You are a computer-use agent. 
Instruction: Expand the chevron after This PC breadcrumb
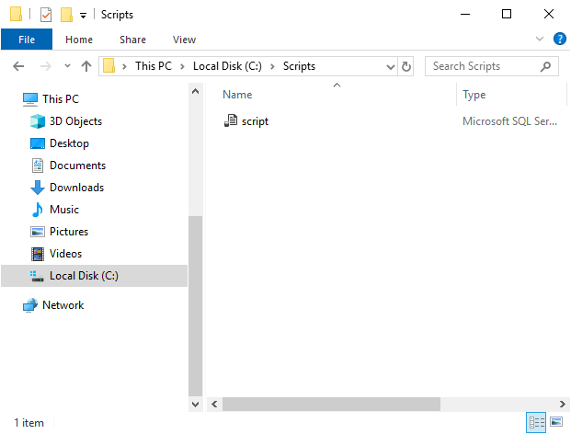(182, 66)
